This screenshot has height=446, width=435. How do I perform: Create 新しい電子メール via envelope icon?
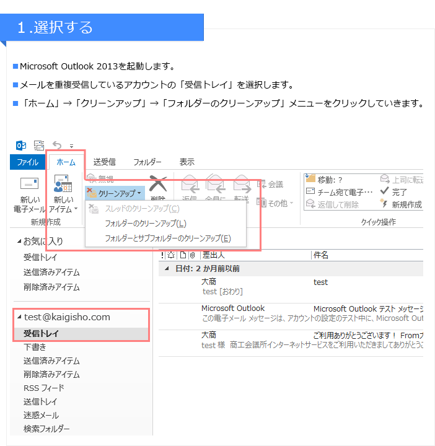pyautogui.click(x=29, y=183)
